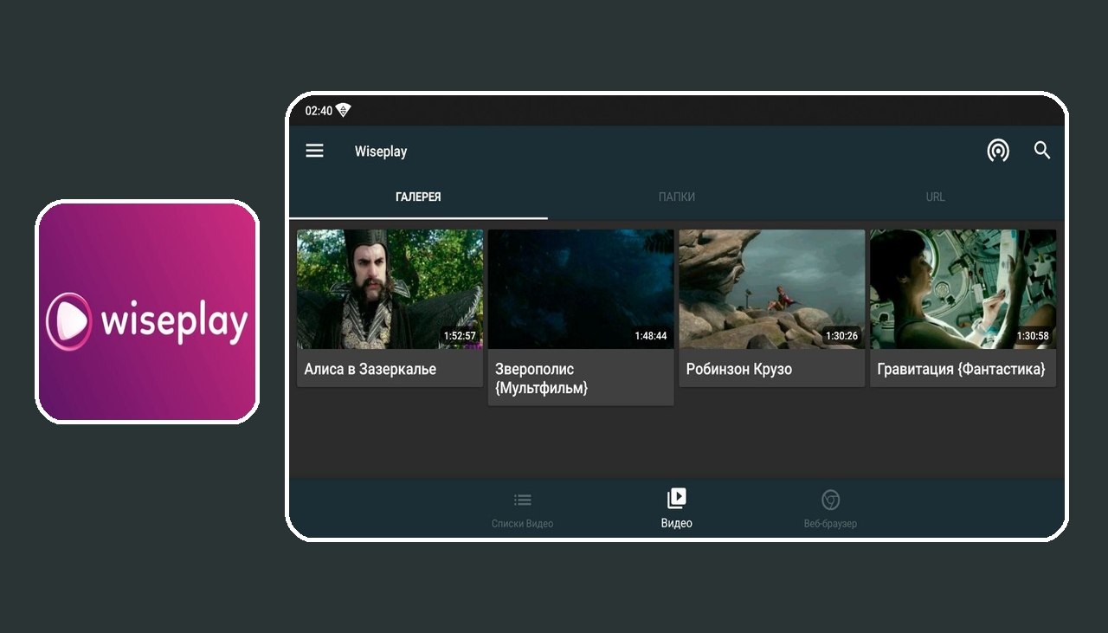Tap the Wi-Fi status icon

(344, 110)
